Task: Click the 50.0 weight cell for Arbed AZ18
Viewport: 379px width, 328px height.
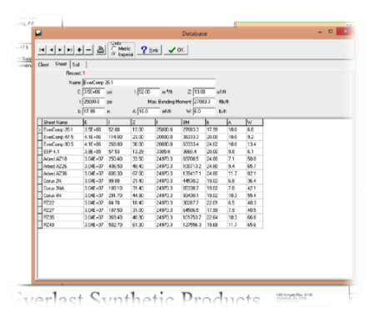Action: (254, 159)
